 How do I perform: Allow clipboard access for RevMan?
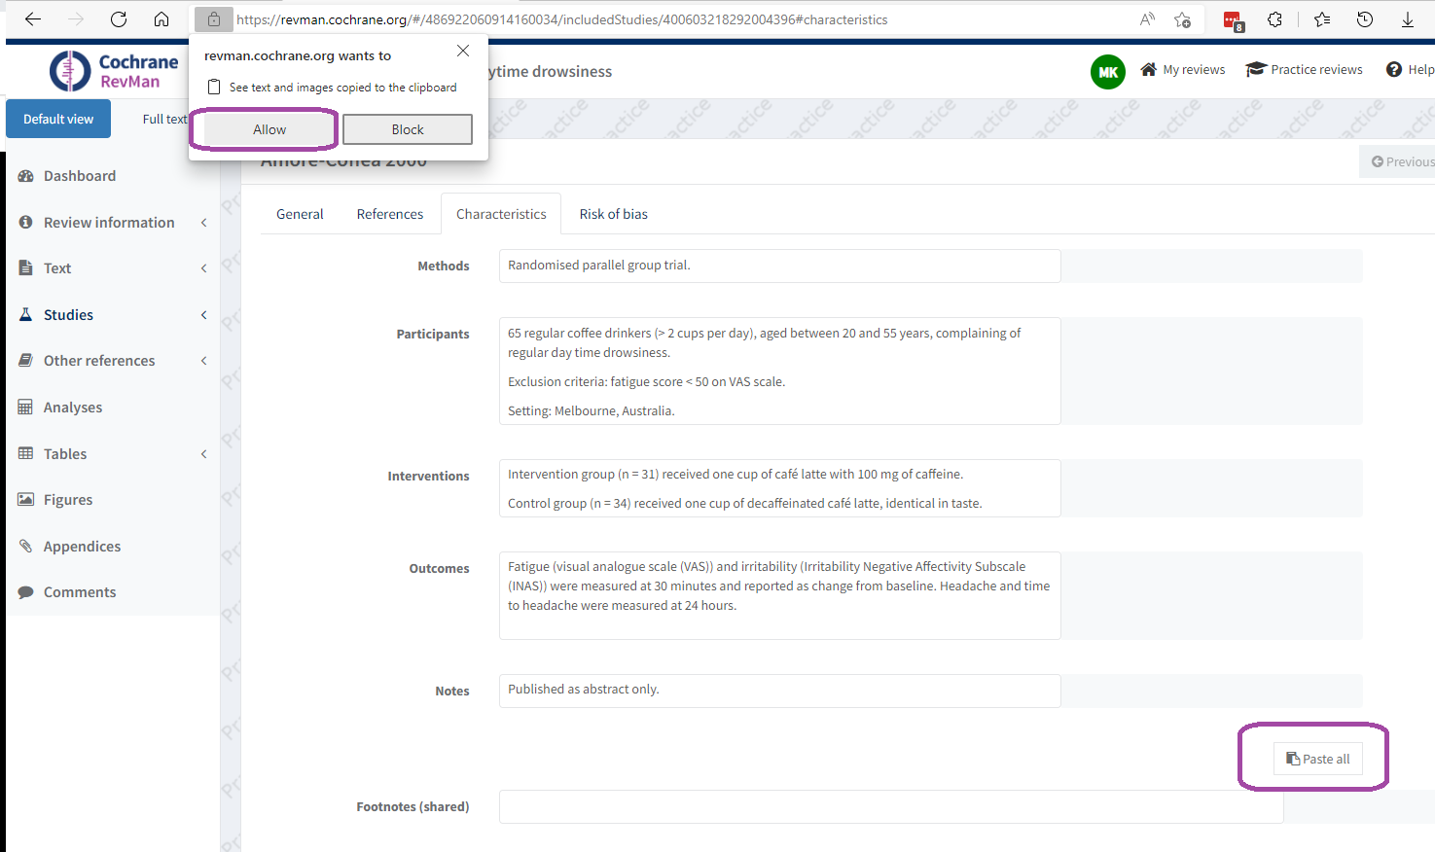point(269,129)
